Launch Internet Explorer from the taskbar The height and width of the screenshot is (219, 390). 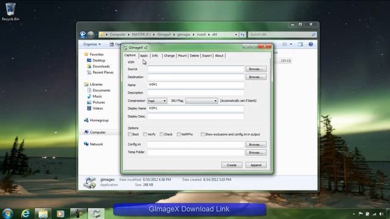pos(26,214)
